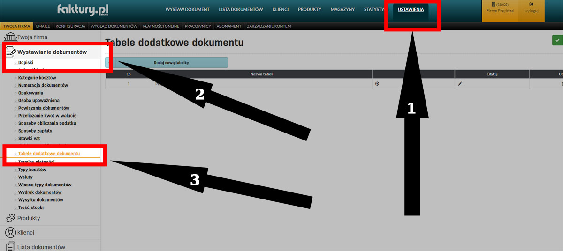Open Treść stopki in the sidebar
The image size is (563, 251).
31,207
